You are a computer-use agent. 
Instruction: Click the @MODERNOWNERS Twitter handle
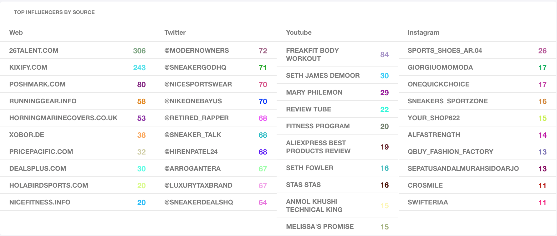(197, 51)
